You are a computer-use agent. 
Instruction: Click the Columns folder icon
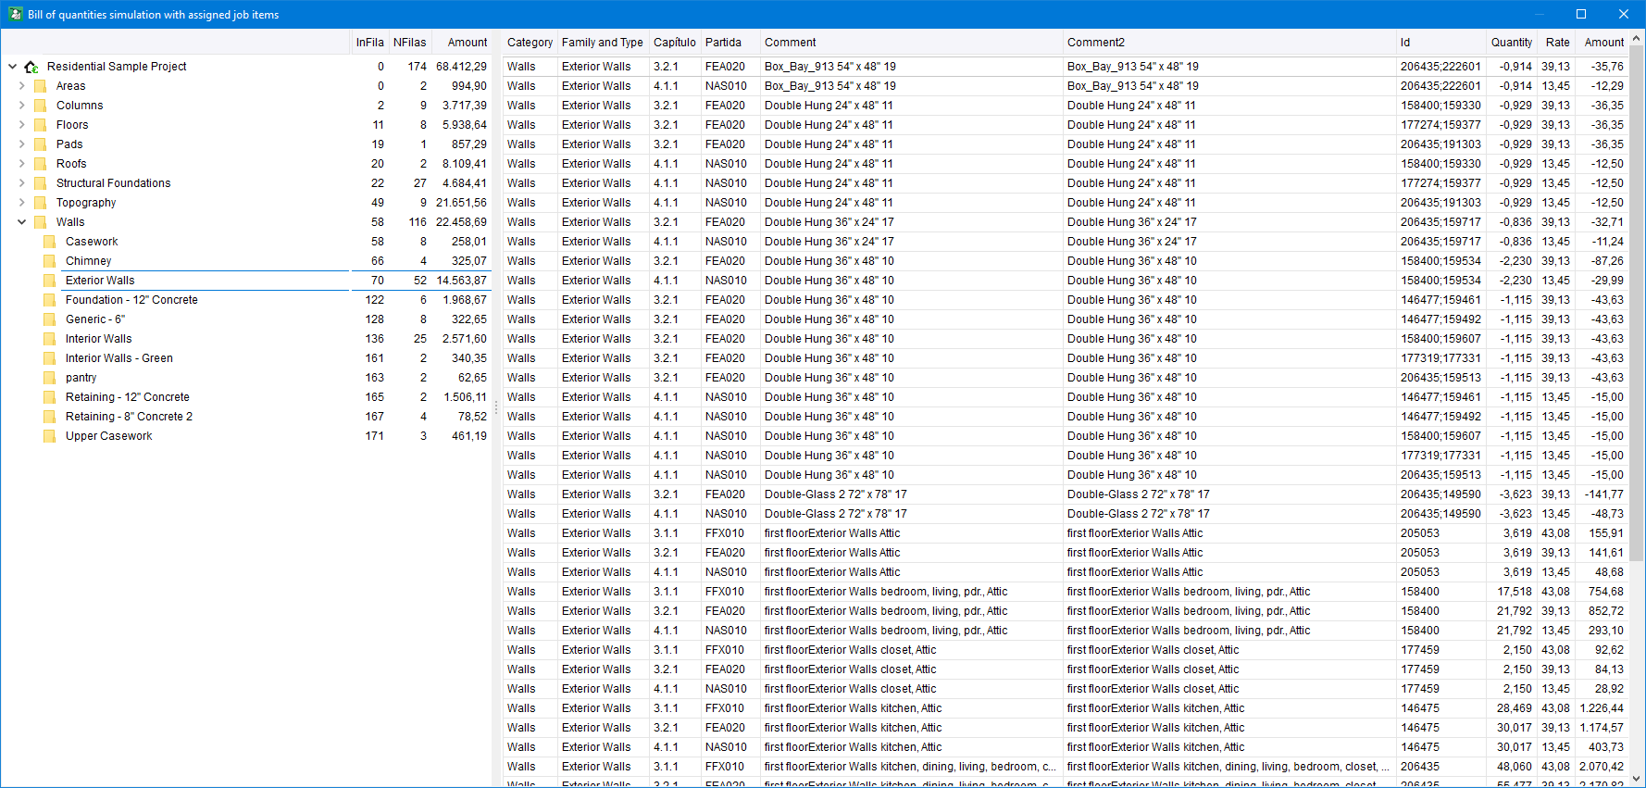point(40,106)
